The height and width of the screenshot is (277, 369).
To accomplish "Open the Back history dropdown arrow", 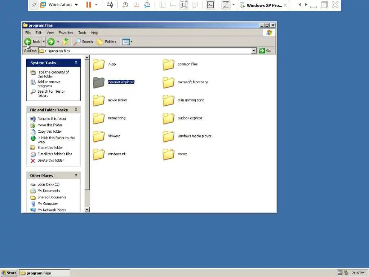I will click(x=44, y=42).
